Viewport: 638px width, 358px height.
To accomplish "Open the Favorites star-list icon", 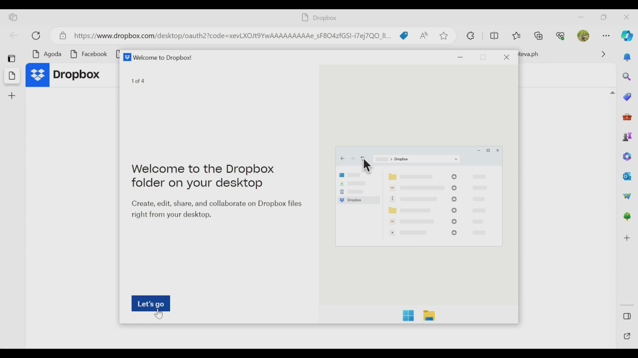I will [x=516, y=35].
